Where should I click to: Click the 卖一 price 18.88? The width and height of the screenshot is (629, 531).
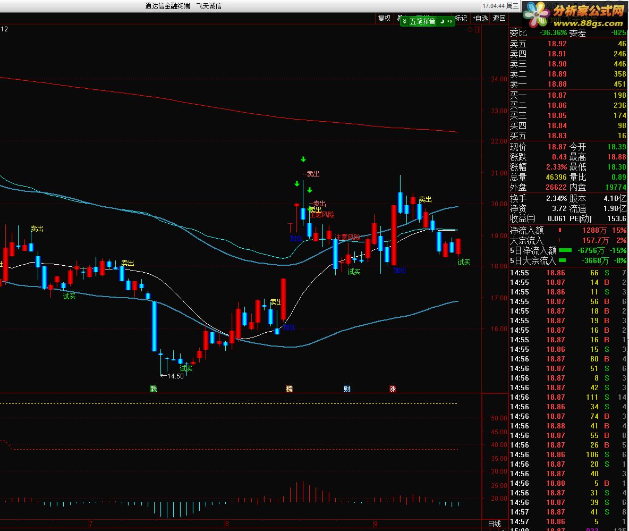coord(557,84)
